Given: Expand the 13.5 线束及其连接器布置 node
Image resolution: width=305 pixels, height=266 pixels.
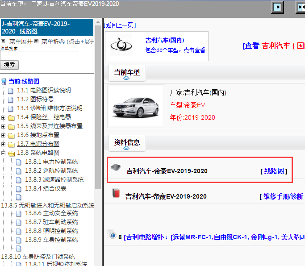Looking at the screenshot, I should 3,126.
